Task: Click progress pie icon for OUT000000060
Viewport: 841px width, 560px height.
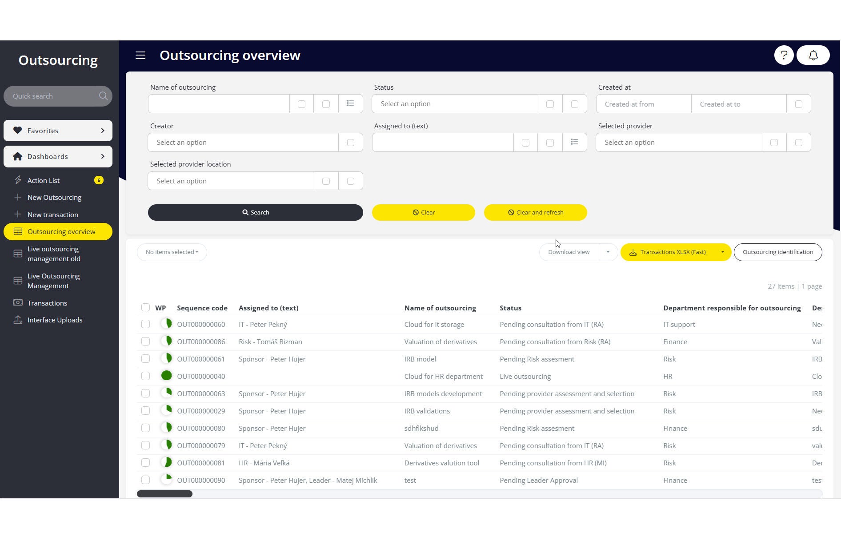Action: coord(166,324)
